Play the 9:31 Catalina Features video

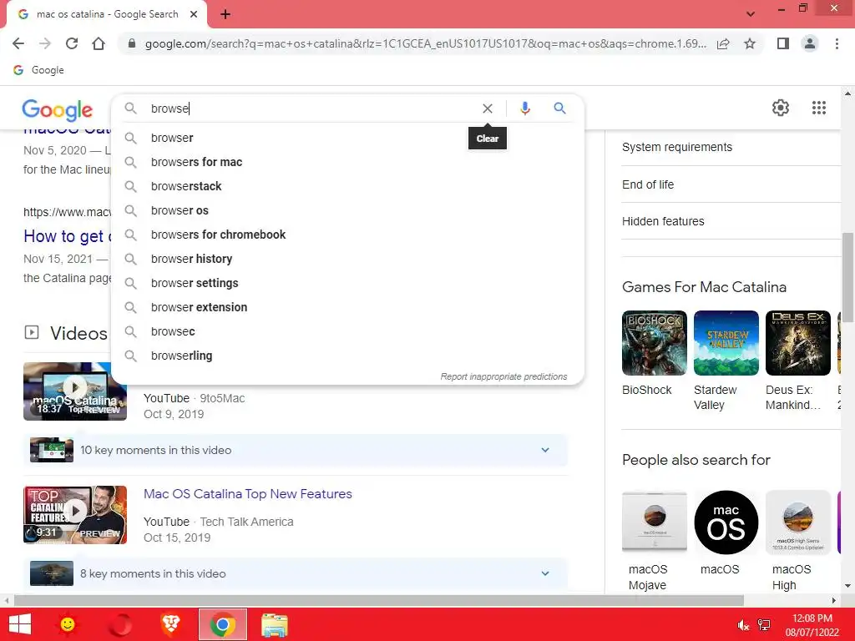(x=74, y=514)
